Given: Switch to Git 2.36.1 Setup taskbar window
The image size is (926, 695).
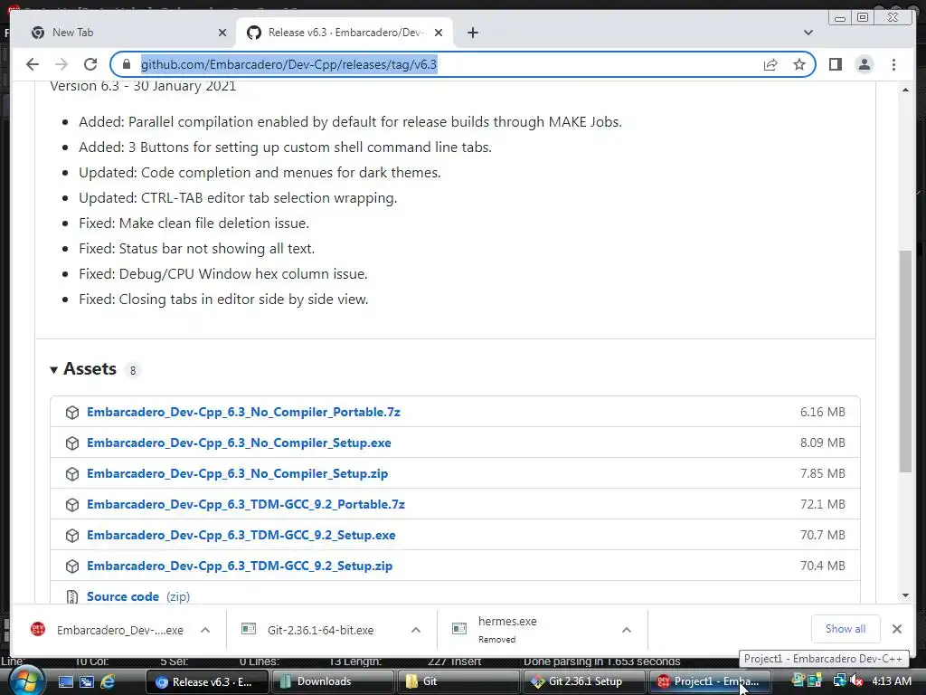Looking at the screenshot, I should (x=585, y=681).
